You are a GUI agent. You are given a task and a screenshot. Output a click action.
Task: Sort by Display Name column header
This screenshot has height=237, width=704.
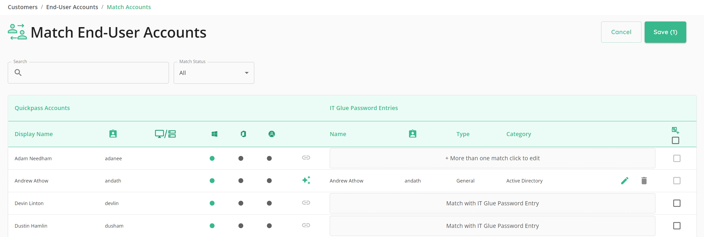pos(34,134)
